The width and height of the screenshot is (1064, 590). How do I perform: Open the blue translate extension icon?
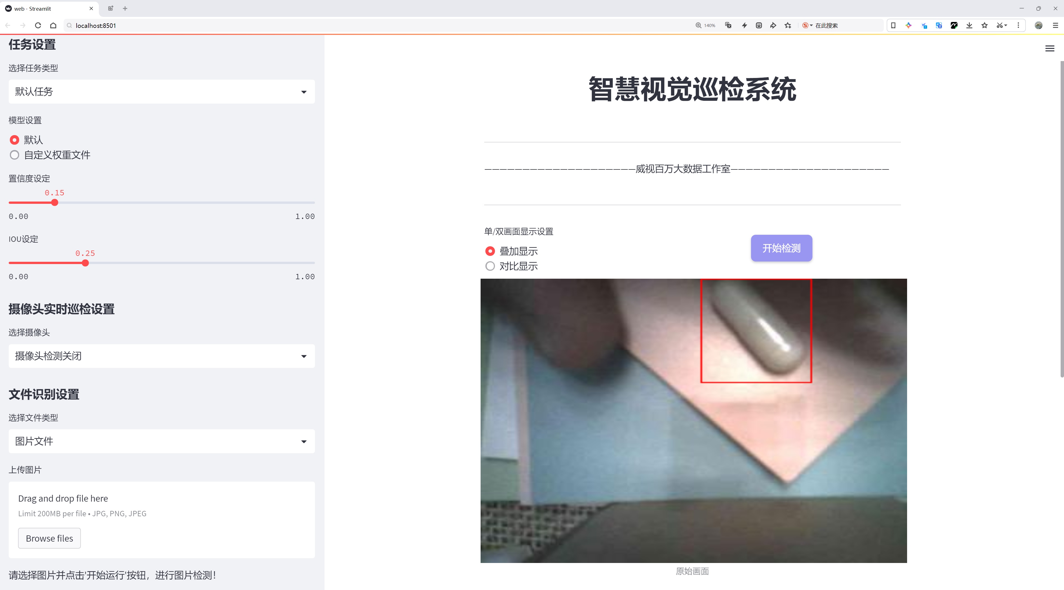click(939, 25)
